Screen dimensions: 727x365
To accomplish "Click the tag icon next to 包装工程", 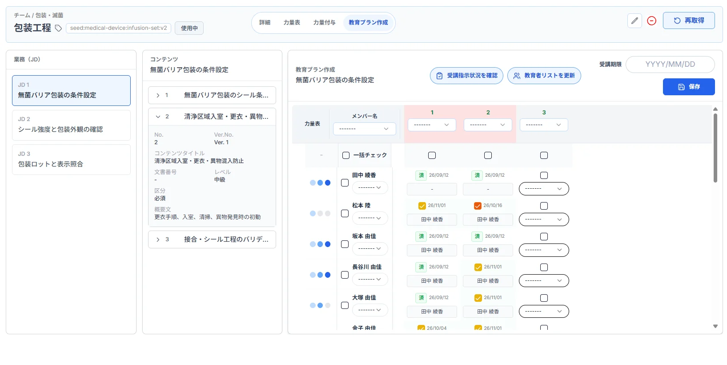I will (58, 28).
